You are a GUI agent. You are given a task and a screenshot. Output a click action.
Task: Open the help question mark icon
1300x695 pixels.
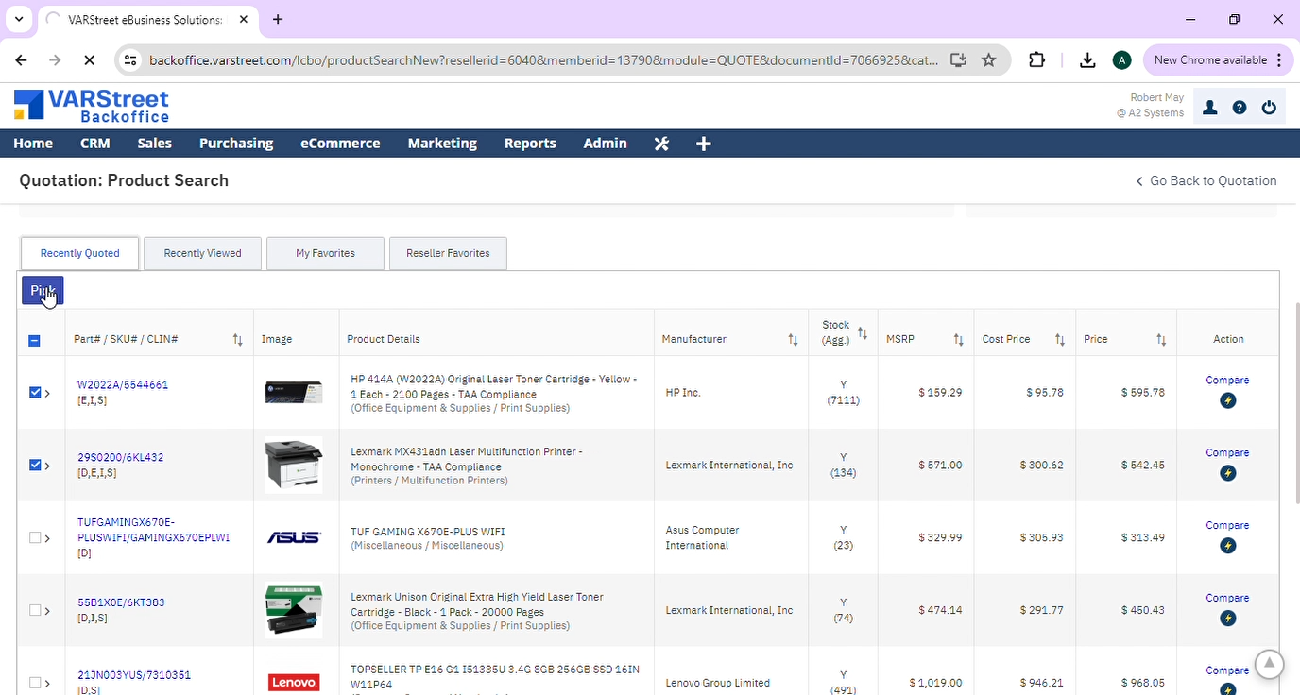pyautogui.click(x=1240, y=108)
